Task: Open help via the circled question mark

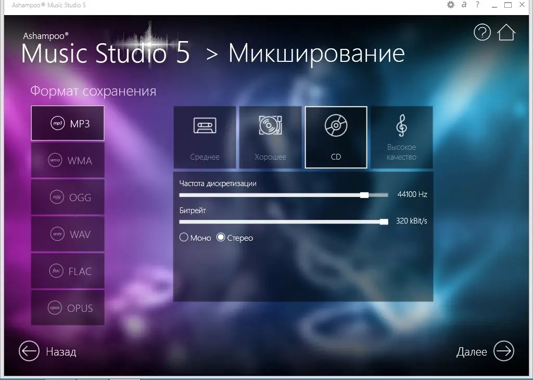Action: [x=482, y=33]
